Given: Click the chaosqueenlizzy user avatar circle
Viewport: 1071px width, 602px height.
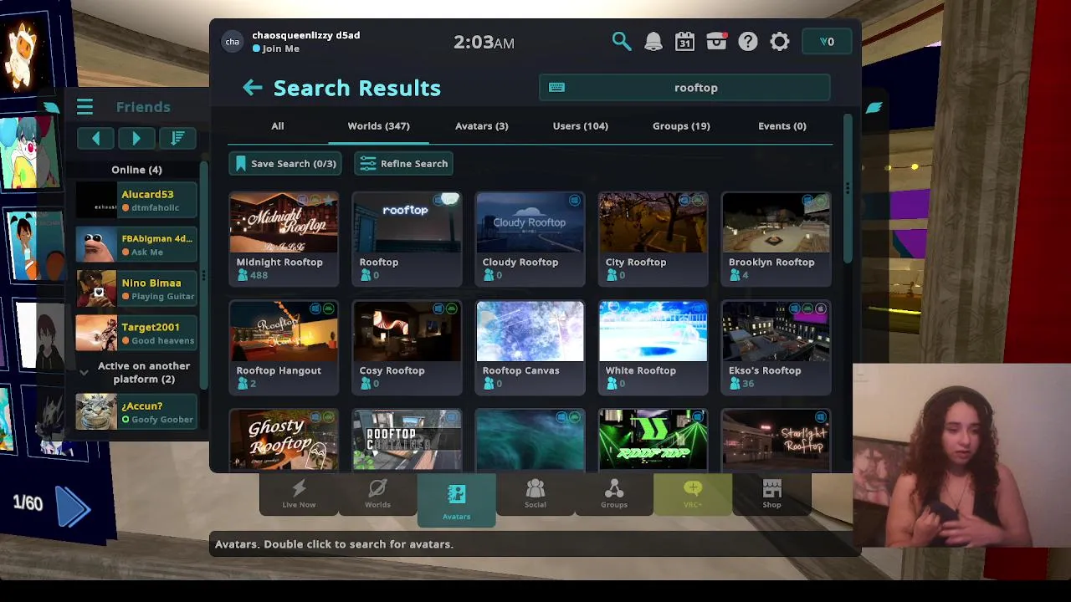Looking at the screenshot, I should click(x=233, y=42).
